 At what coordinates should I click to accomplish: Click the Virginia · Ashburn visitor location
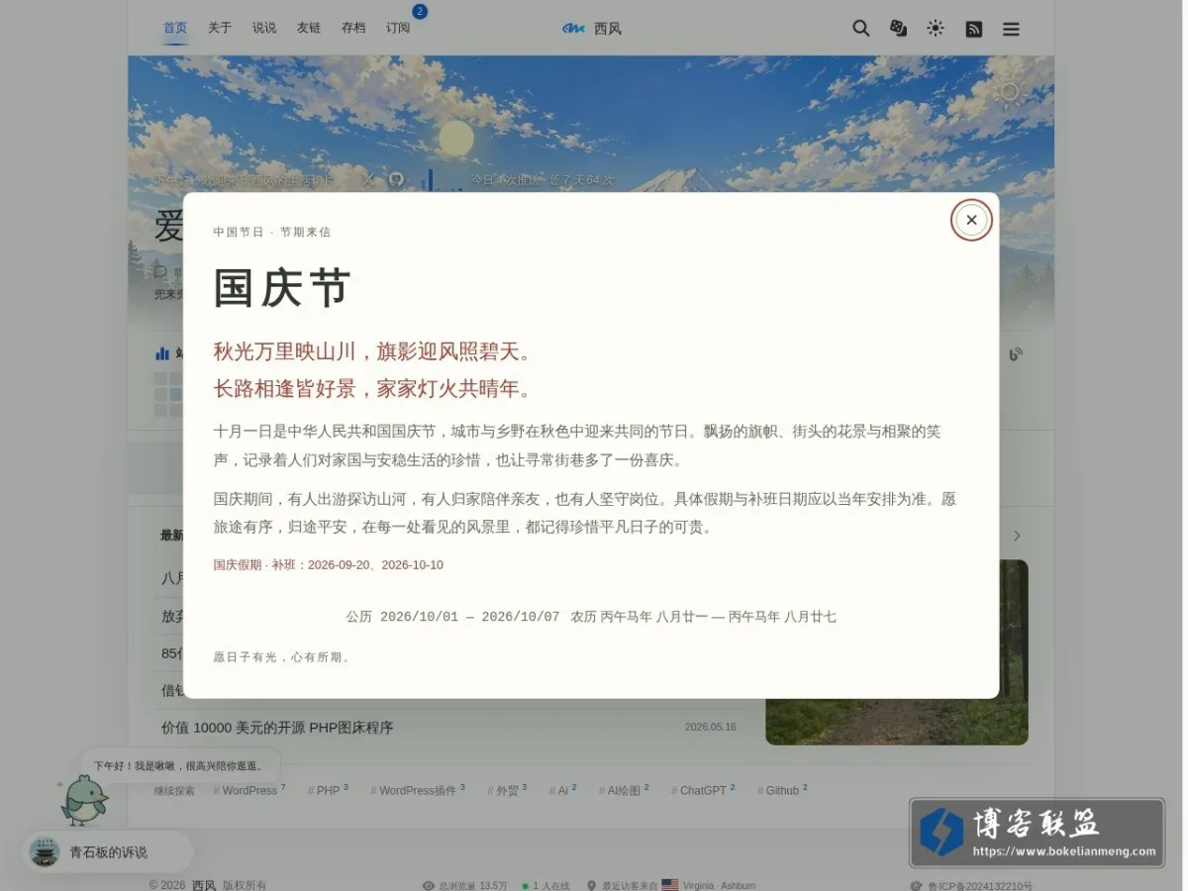point(719,885)
